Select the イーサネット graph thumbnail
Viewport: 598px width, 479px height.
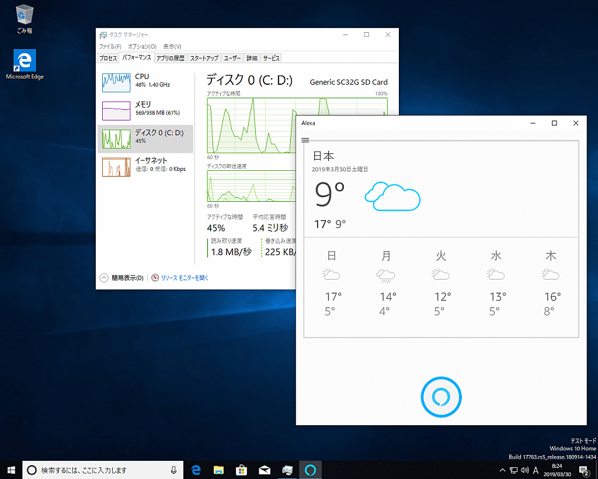(116, 167)
